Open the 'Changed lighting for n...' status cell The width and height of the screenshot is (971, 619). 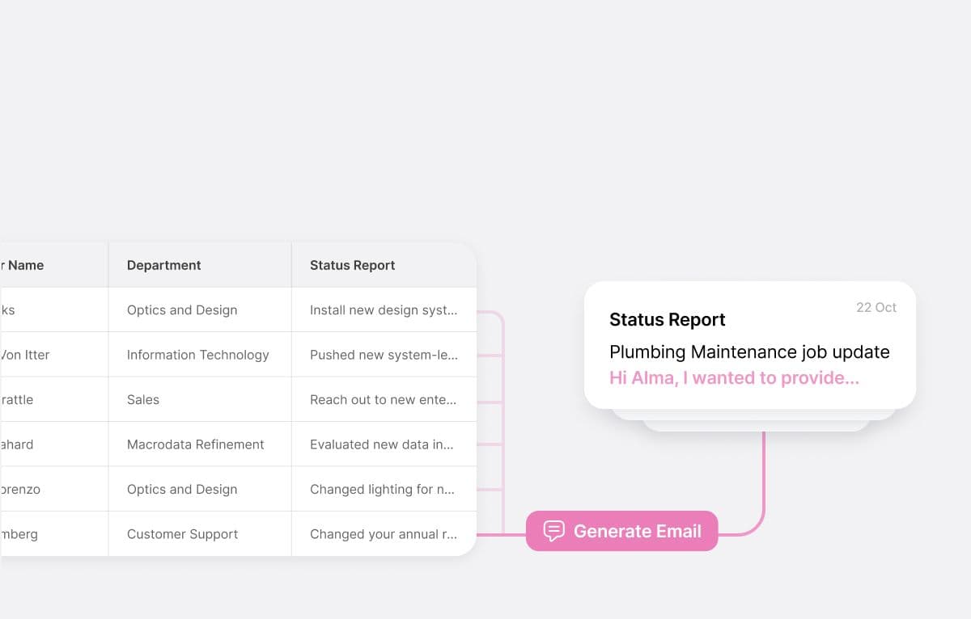pos(383,490)
